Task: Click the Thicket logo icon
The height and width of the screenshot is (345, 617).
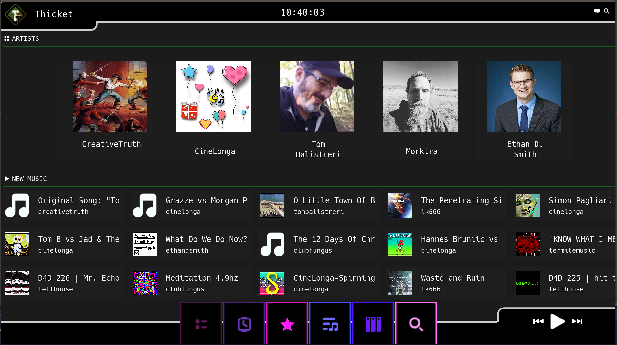Action: click(x=16, y=15)
